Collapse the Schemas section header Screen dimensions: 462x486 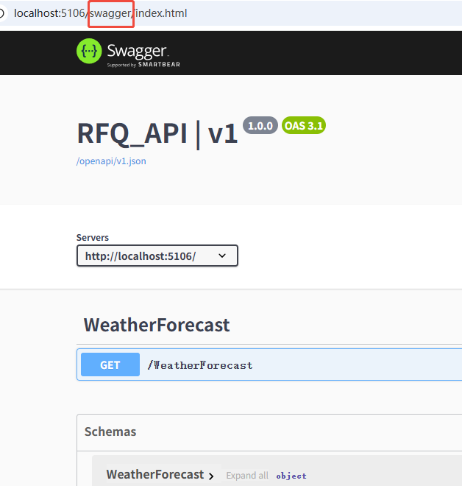tap(110, 432)
